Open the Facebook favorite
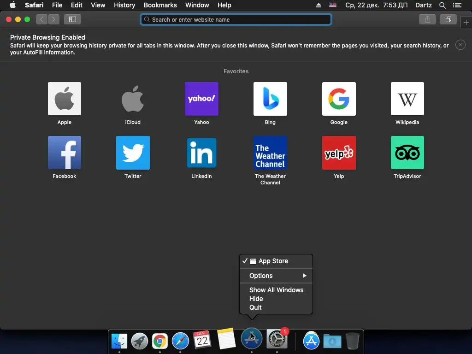The height and width of the screenshot is (354, 472). (x=65, y=153)
